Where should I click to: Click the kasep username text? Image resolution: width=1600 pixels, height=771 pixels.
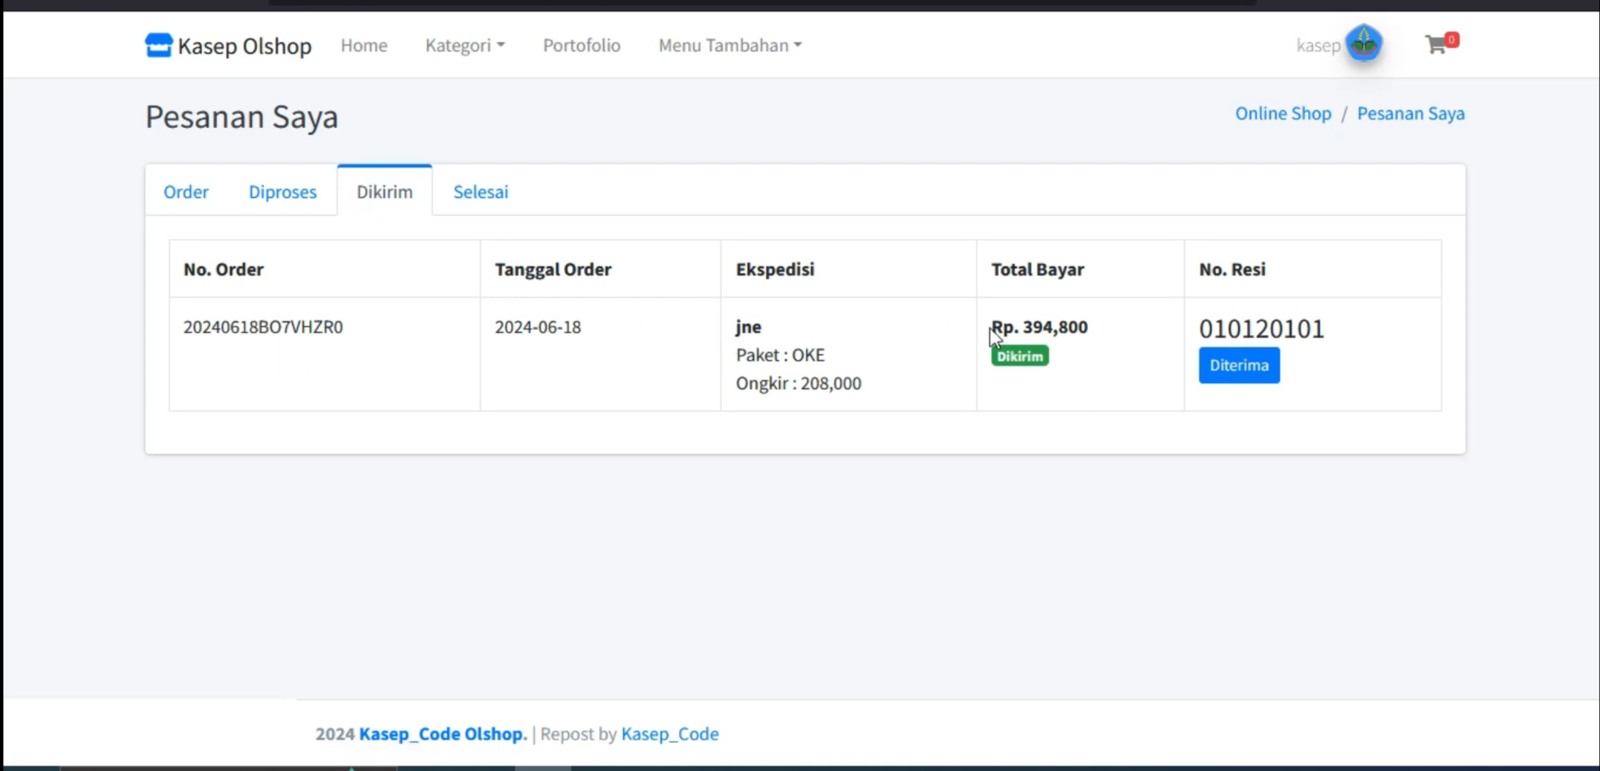(1318, 45)
